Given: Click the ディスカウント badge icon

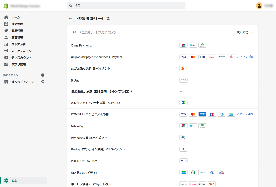Looking at the screenshot, I should (6, 58).
